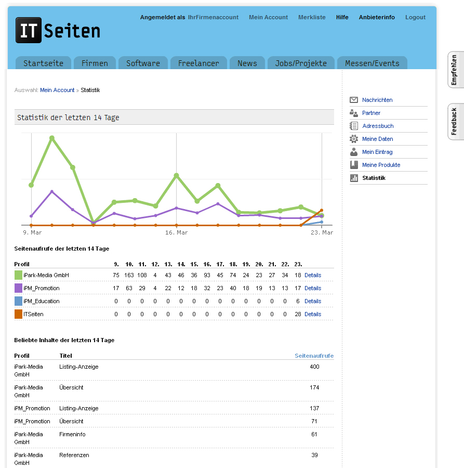This screenshot has height=468, width=464.
Task: Click the IT Seiten logo
Action: pos(58,30)
